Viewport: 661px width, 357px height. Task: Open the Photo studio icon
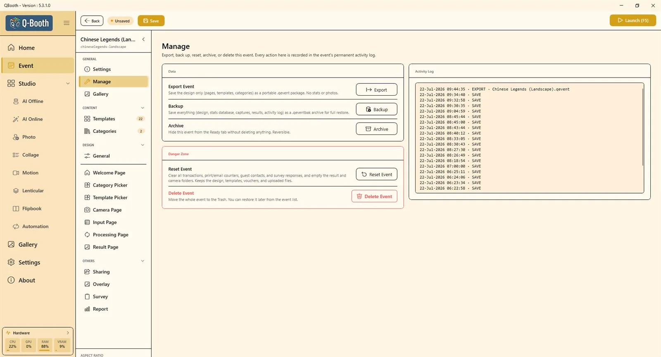(x=16, y=137)
